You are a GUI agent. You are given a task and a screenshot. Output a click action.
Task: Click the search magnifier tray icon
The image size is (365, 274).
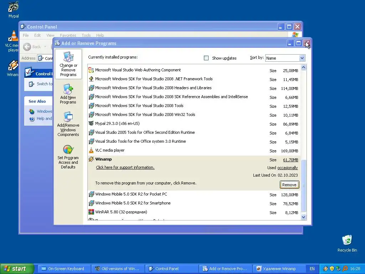click(345, 269)
